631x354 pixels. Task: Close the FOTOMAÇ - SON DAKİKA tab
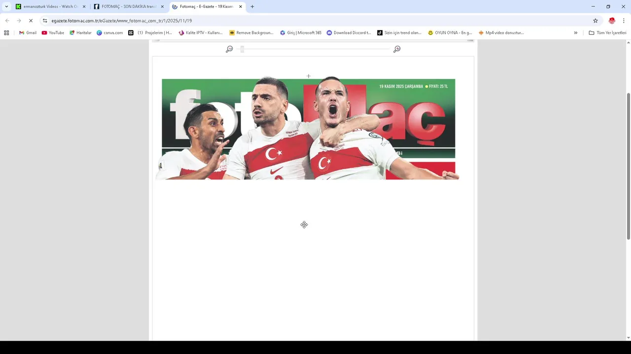pos(162,6)
